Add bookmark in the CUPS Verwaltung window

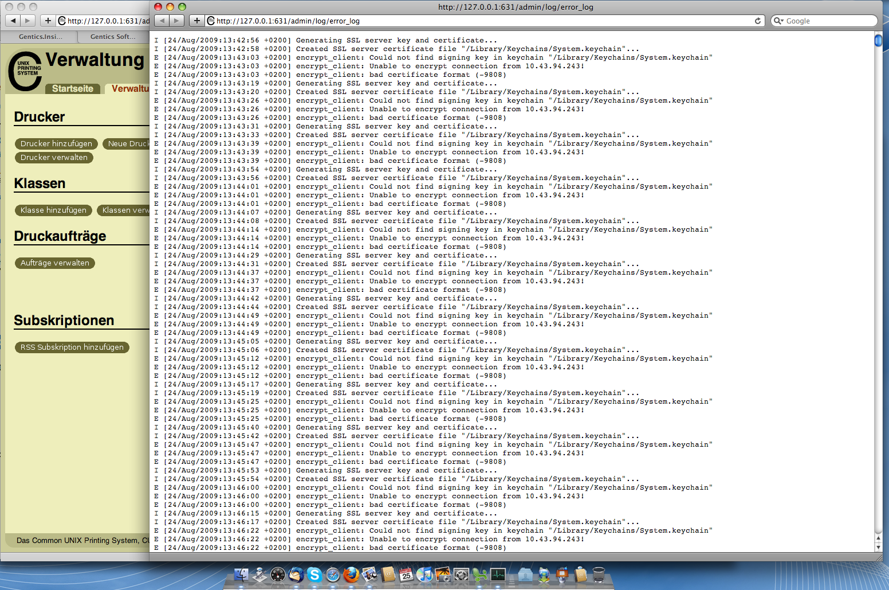(48, 21)
